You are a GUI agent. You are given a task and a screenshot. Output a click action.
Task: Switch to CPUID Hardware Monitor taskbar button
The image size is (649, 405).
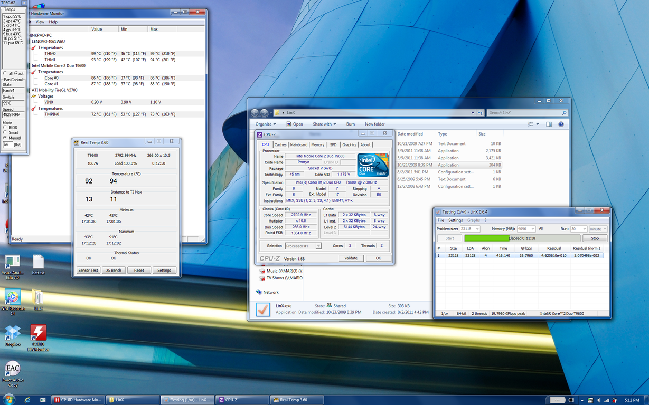tap(78, 400)
